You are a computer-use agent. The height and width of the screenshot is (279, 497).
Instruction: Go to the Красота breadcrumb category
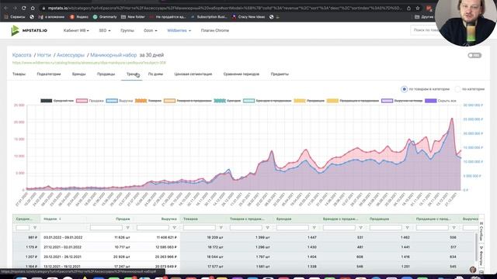[x=22, y=55]
